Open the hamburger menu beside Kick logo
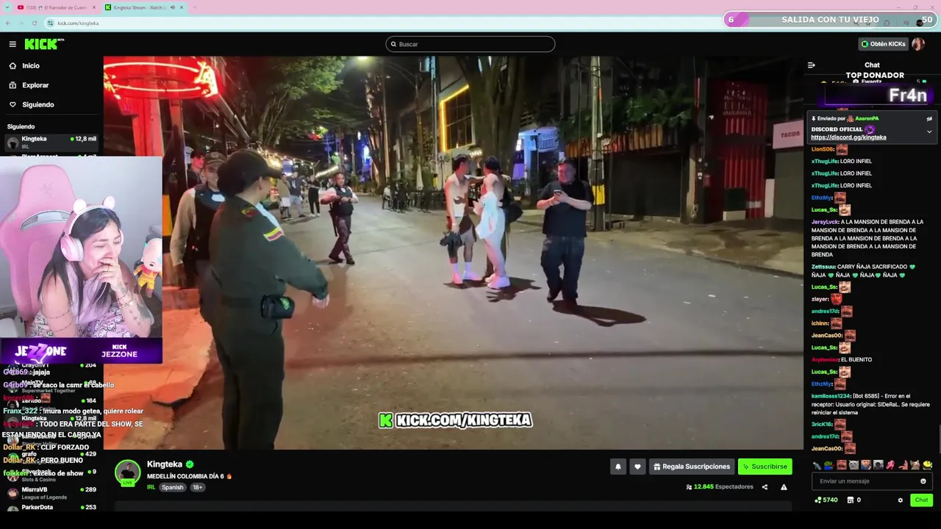941x529 pixels. pos(12,44)
